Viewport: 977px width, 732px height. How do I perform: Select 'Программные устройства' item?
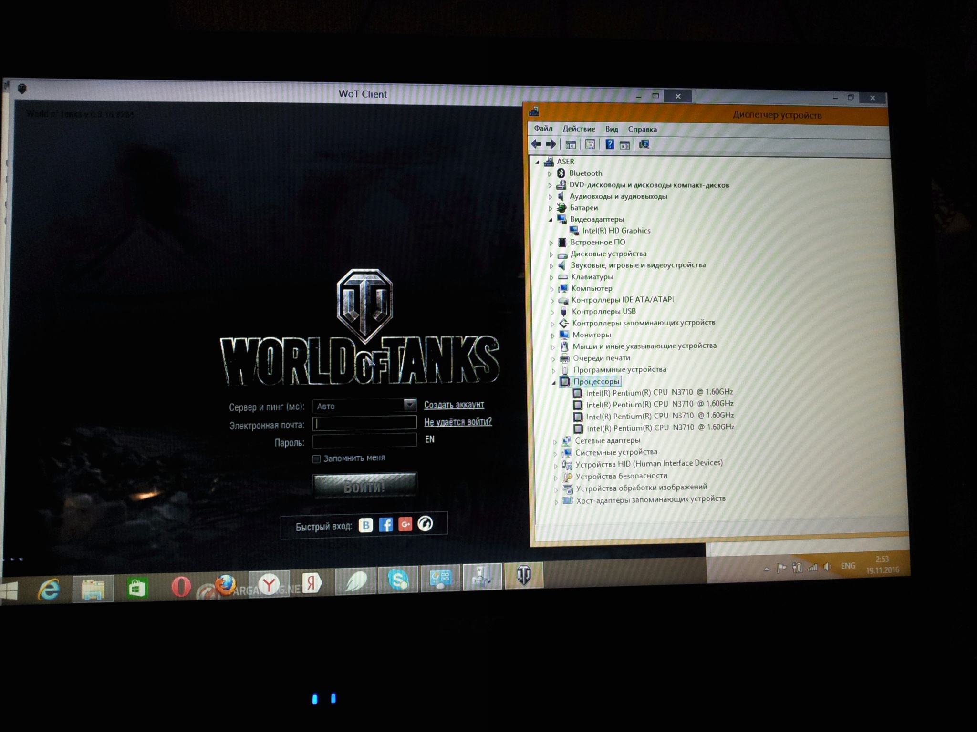tap(620, 369)
